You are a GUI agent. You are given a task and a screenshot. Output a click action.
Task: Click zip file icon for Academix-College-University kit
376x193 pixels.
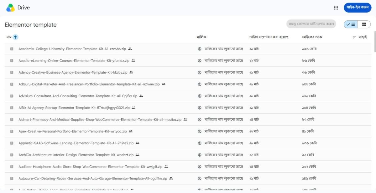[x=12, y=49]
